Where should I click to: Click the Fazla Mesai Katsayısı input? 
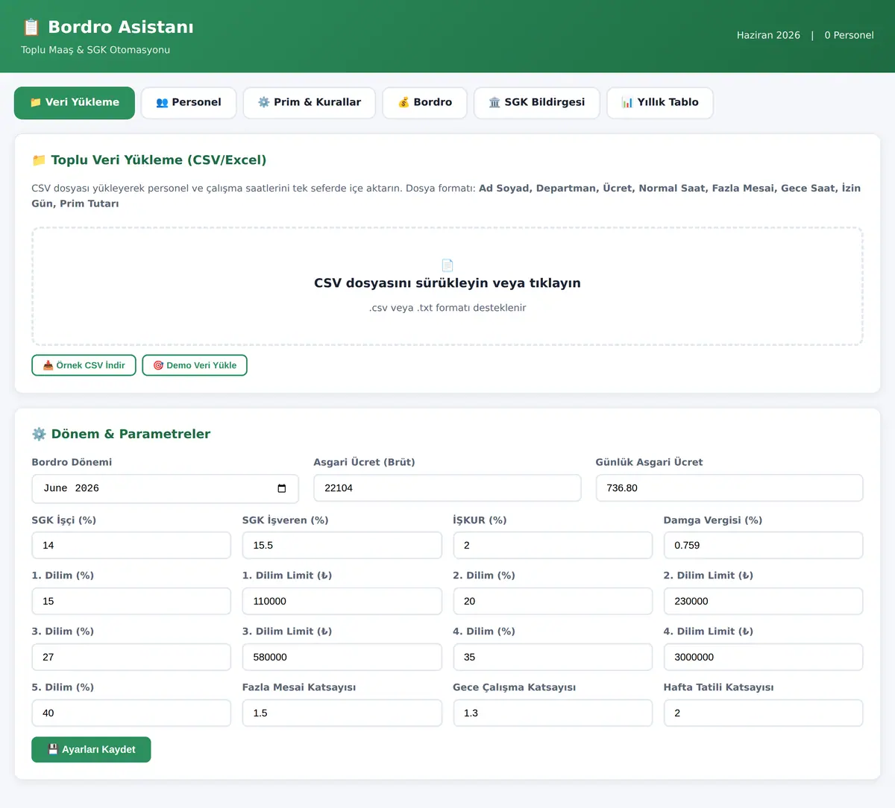coord(342,713)
